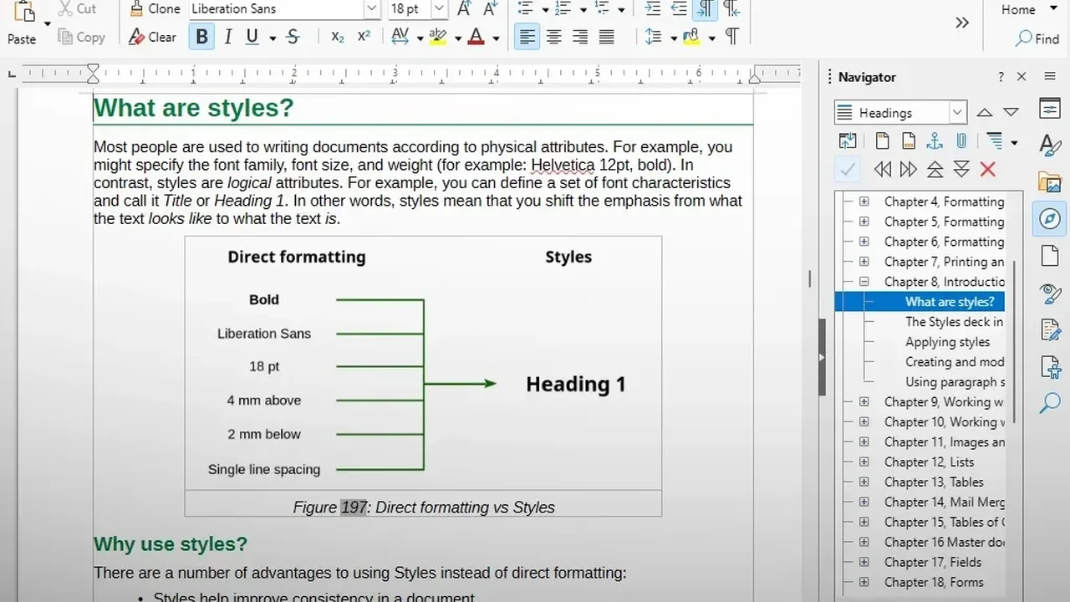Apply subscript formatting
The width and height of the screenshot is (1070, 602).
pyautogui.click(x=337, y=37)
